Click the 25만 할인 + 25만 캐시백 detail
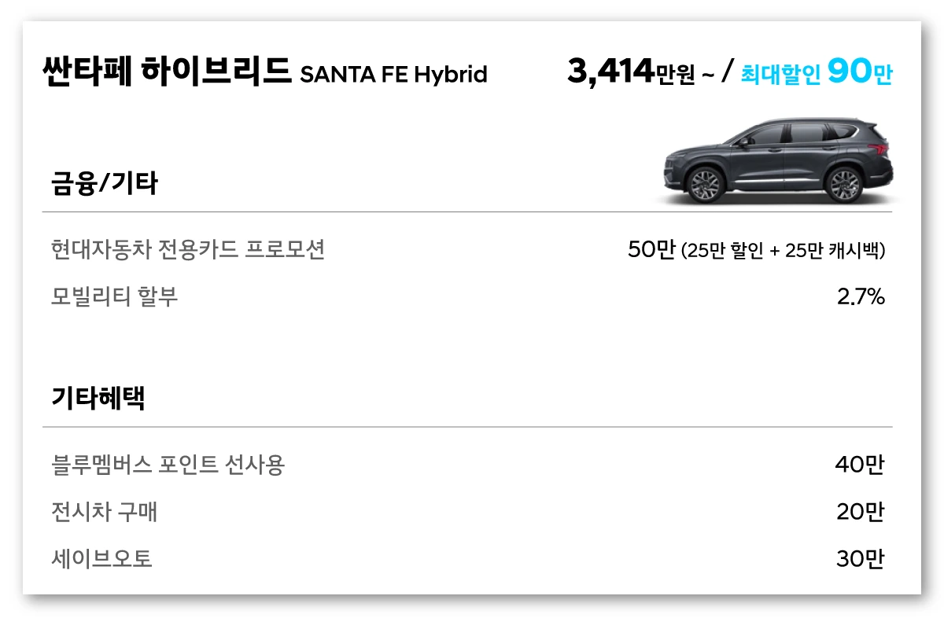This screenshot has width=944, height=640. coord(784,251)
